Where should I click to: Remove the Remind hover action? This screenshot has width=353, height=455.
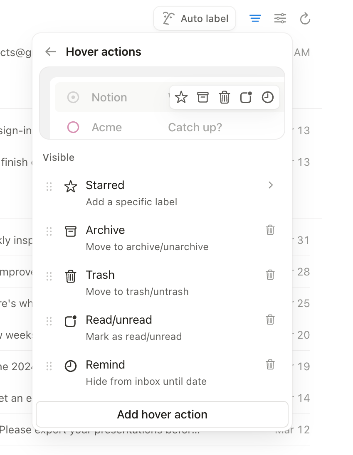[x=270, y=364]
